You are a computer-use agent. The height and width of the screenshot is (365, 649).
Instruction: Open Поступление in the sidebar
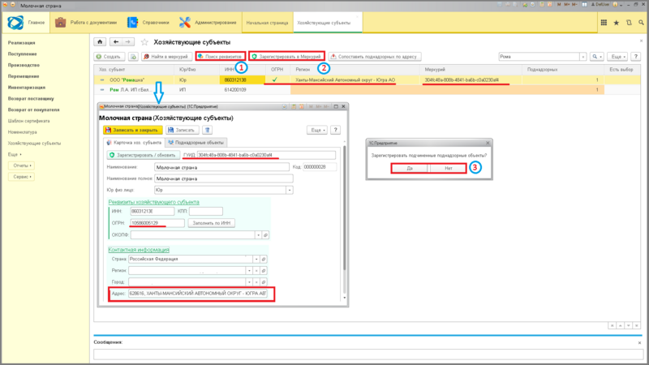click(22, 54)
